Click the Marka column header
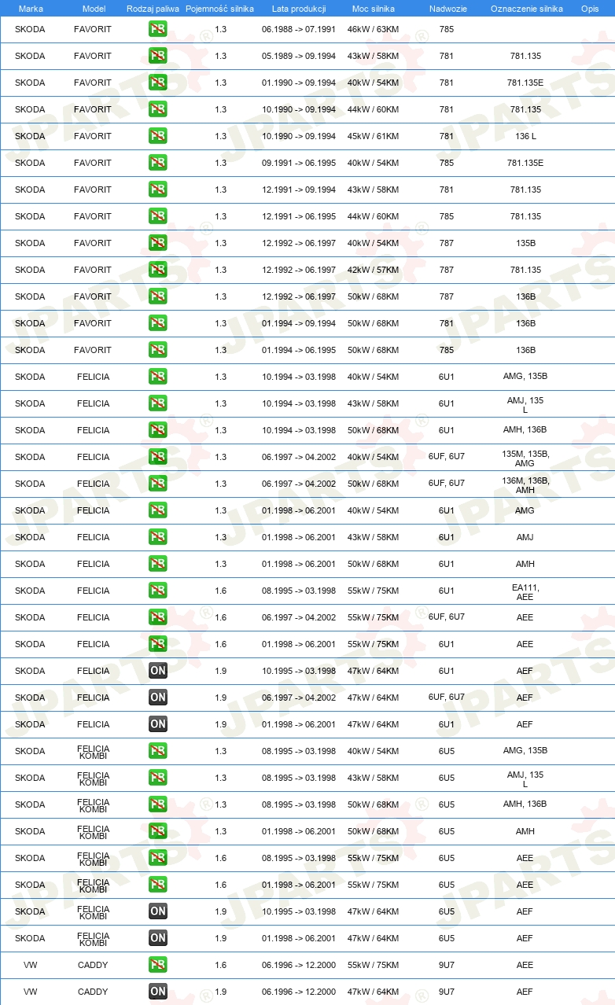The height and width of the screenshot is (1005, 615). pyautogui.click(x=31, y=9)
